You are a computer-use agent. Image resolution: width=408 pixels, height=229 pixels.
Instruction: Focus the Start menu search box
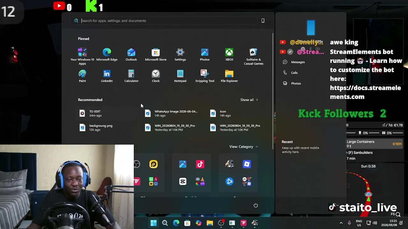tap(164, 21)
